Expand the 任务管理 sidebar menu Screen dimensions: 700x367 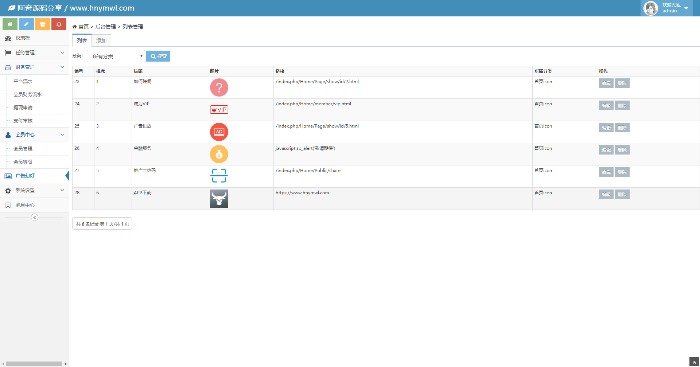tap(34, 53)
